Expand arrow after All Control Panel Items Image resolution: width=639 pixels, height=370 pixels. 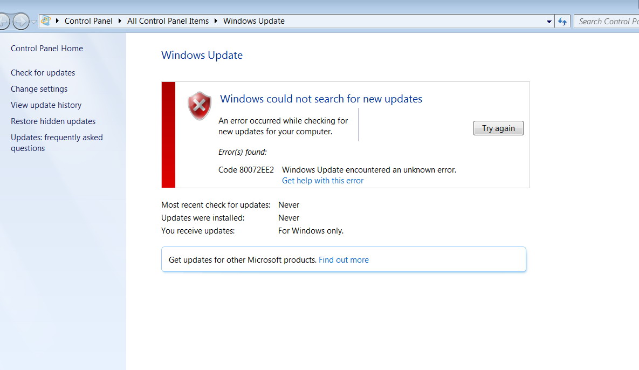216,21
